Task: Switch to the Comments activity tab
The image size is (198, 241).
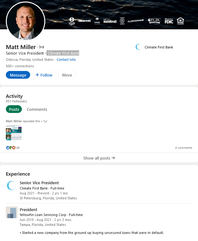Action: (x=37, y=109)
